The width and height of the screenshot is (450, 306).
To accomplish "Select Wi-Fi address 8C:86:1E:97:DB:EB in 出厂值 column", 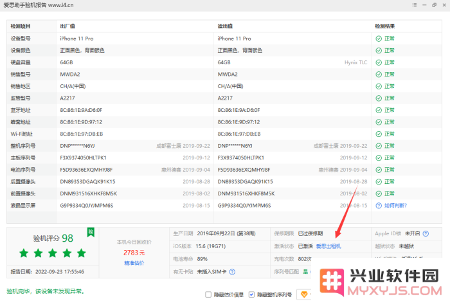I will pyautogui.click(x=82, y=134).
